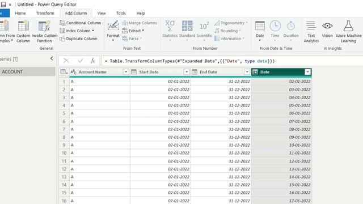The height and width of the screenshot is (204, 363).
Task: Click inside the formula bar text
Action: pos(189,61)
